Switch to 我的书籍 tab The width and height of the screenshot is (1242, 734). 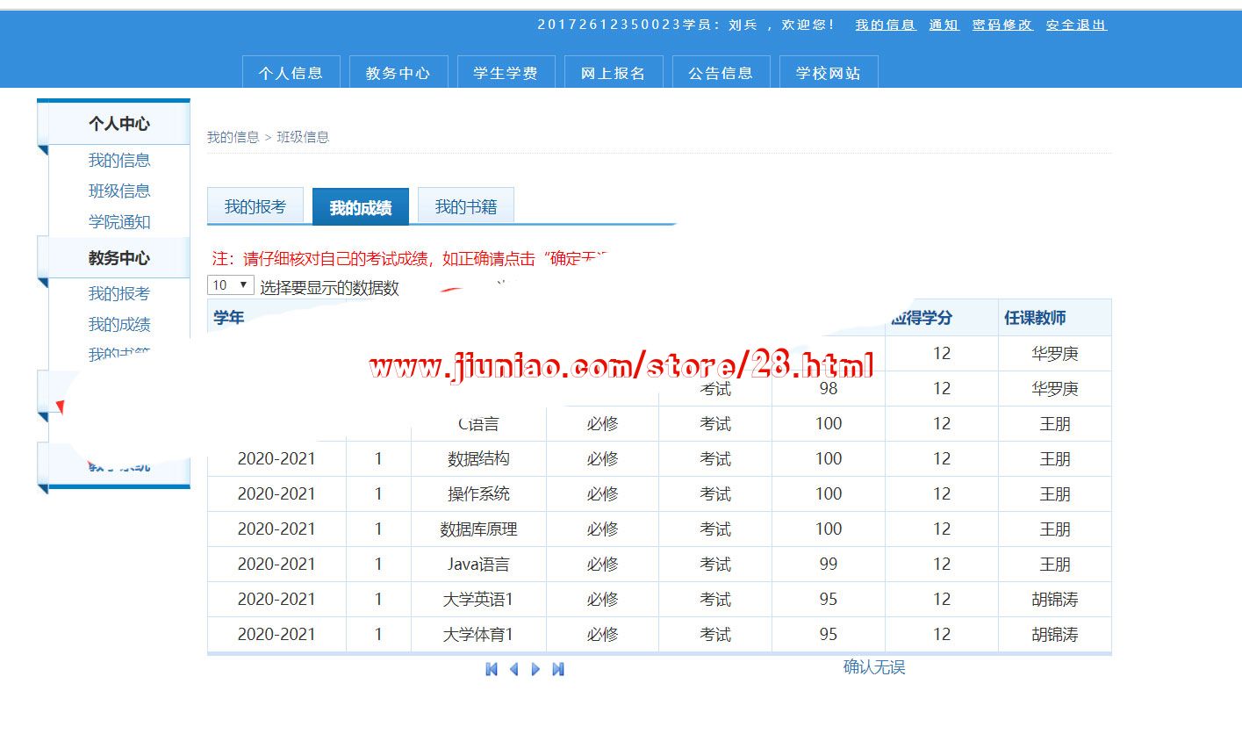click(x=465, y=207)
